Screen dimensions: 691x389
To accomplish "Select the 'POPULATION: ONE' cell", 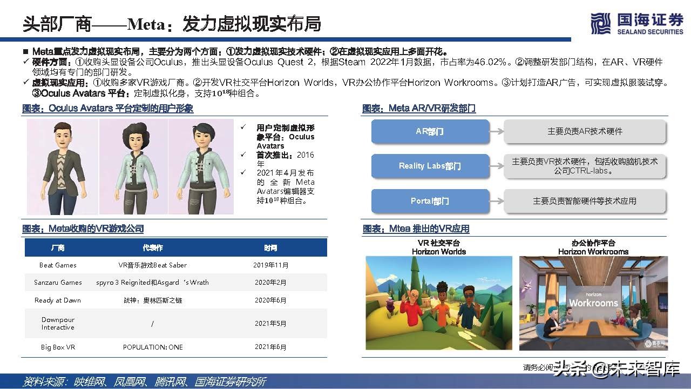I will [153, 347].
